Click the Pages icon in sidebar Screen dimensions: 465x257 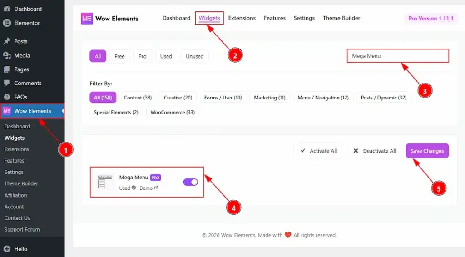[7, 69]
